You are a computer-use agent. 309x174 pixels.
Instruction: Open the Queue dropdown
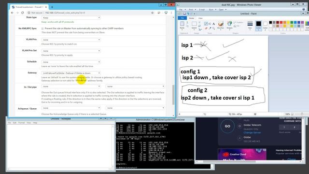pyautogui.click(x=135, y=108)
